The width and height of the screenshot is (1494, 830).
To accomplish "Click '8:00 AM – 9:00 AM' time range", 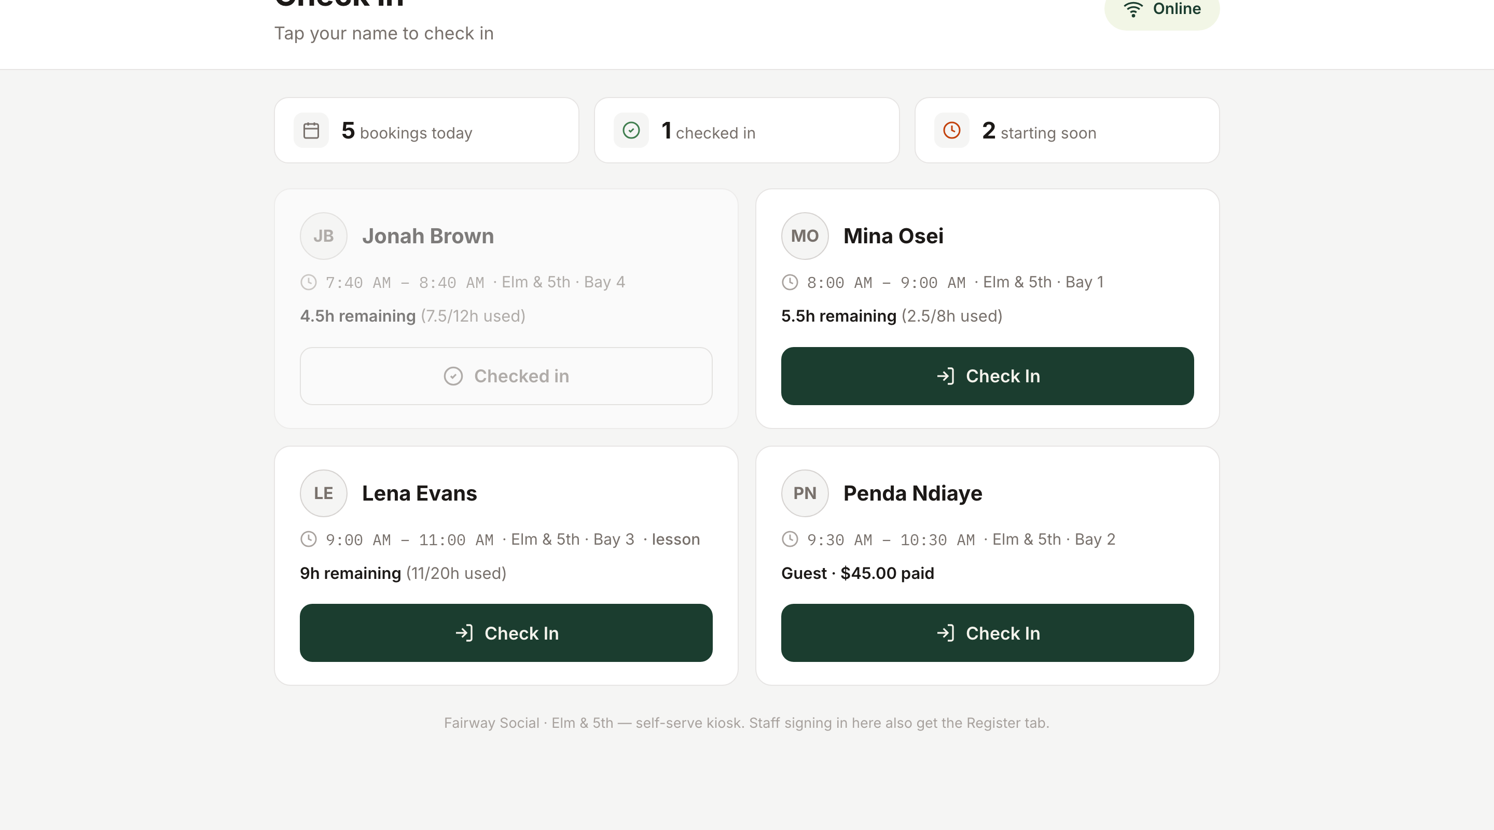I will (886, 283).
